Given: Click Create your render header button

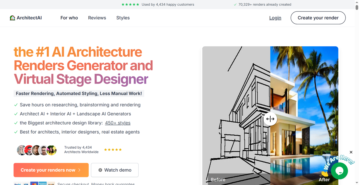Looking at the screenshot, I should 318,18.
